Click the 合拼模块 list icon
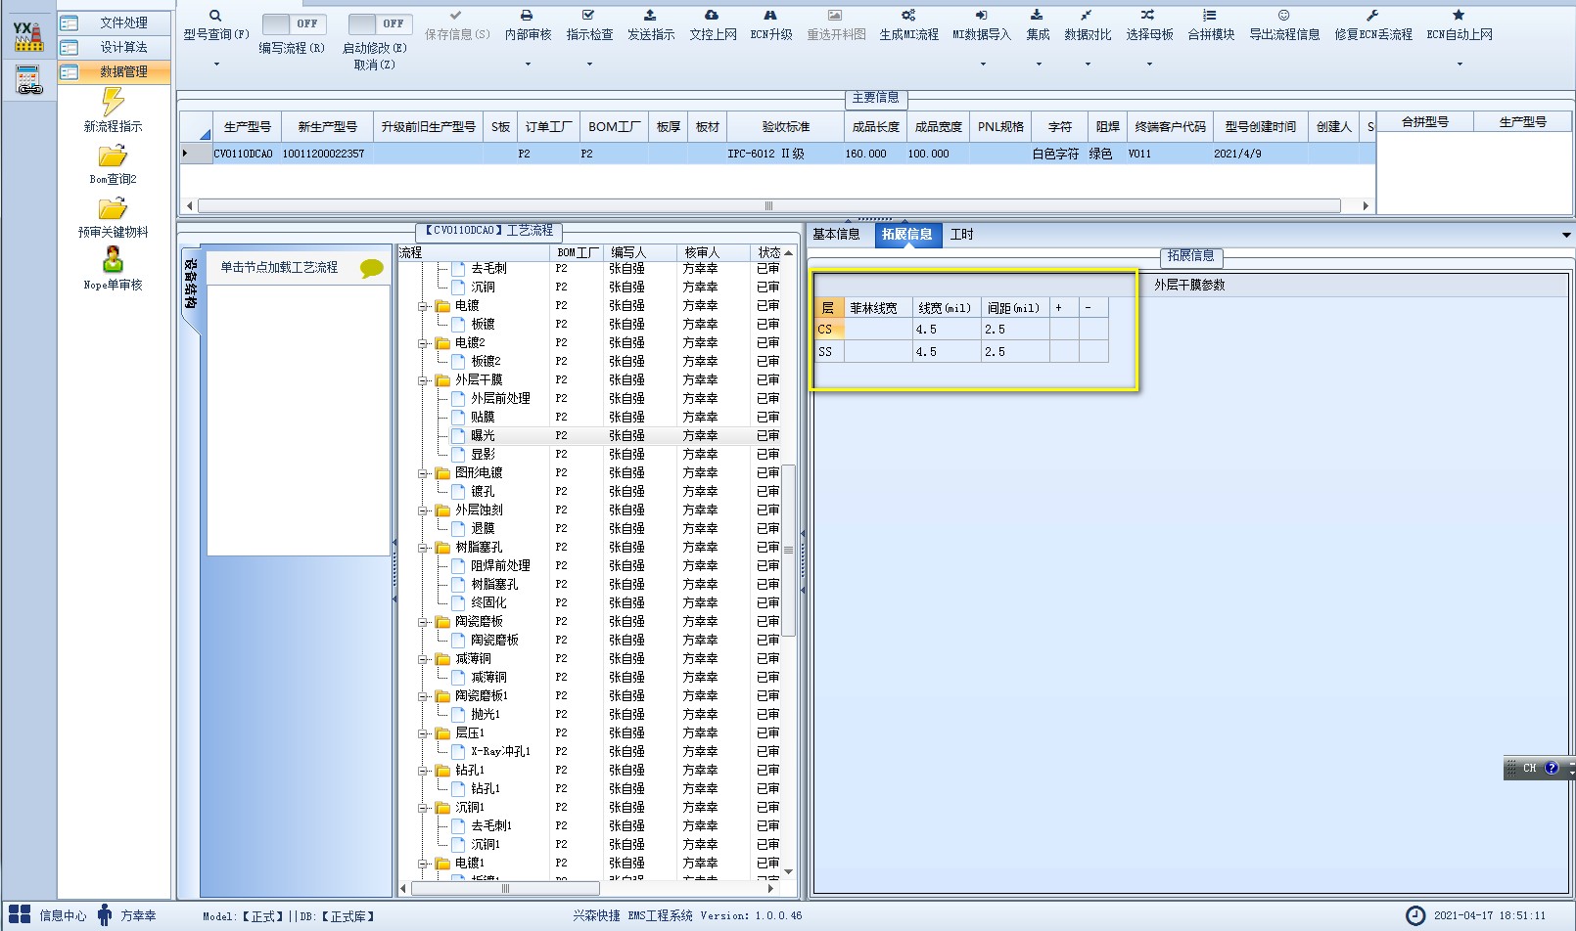1576x931 pixels. click(x=1210, y=16)
